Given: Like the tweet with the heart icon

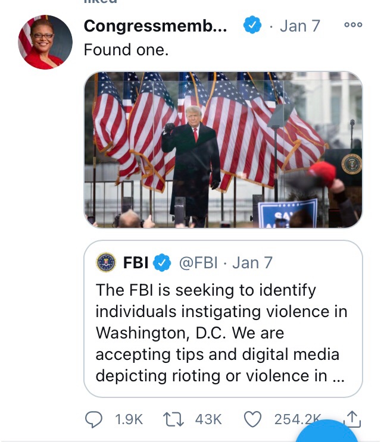Looking at the screenshot, I should [253, 419].
